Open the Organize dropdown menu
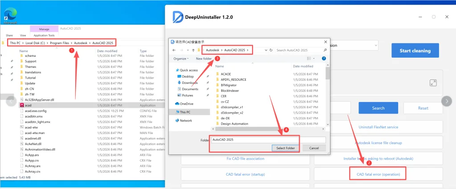The image size is (456, 189). pos(181,59)
